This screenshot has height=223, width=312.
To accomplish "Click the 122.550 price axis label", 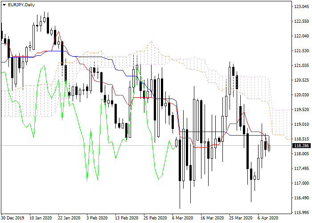I will coord(301,21).
